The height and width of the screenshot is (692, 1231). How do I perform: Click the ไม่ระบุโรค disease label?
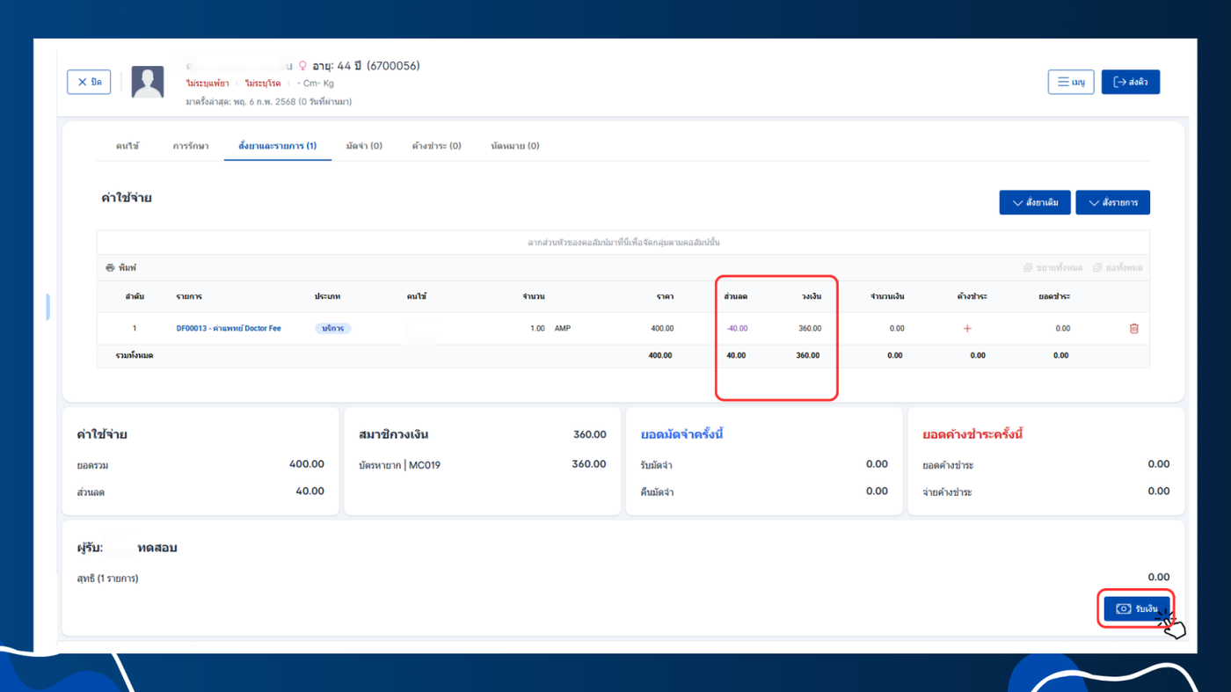263,84
